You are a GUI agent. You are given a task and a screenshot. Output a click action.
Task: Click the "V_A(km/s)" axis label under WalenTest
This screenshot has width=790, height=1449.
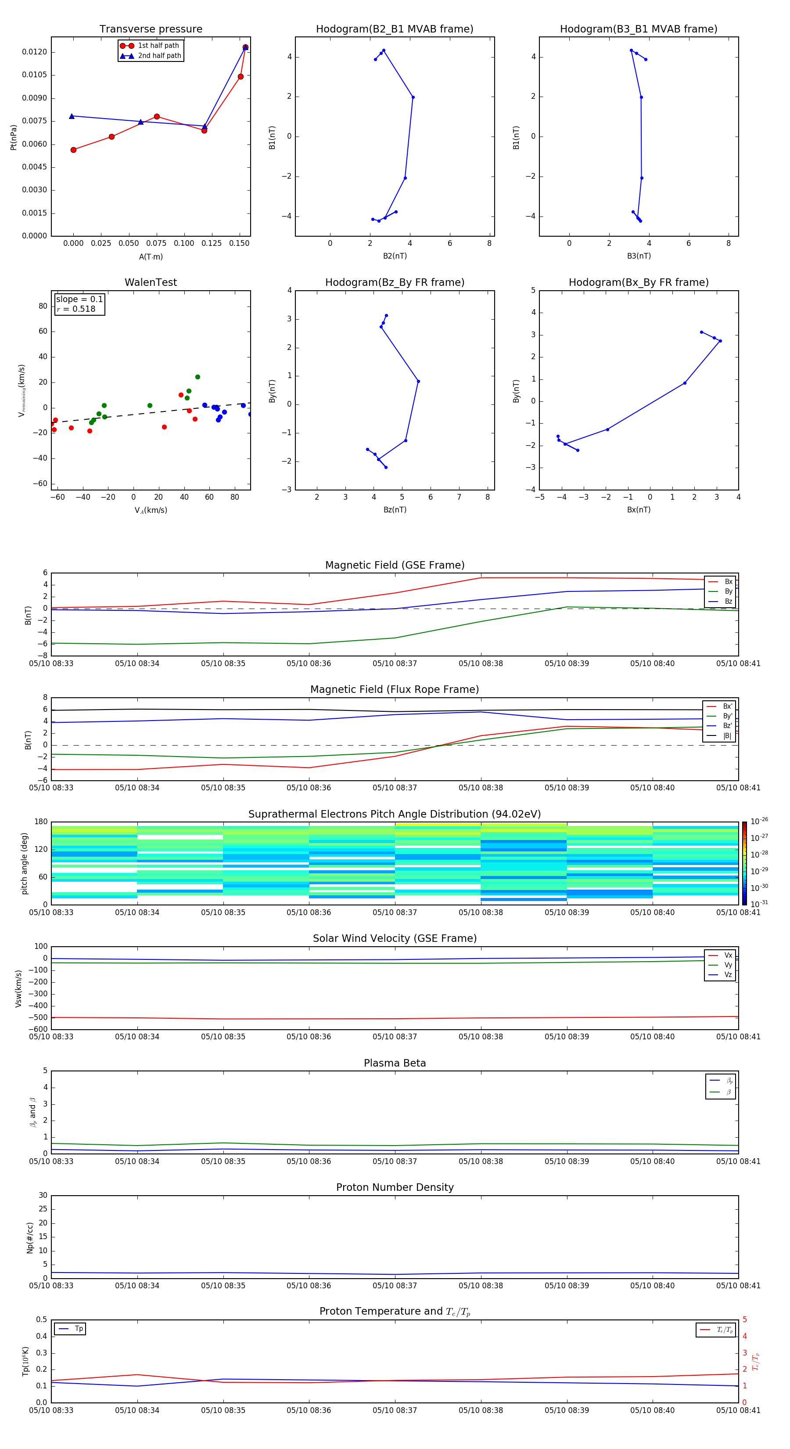pyautogui.click(x=151, y=510)
